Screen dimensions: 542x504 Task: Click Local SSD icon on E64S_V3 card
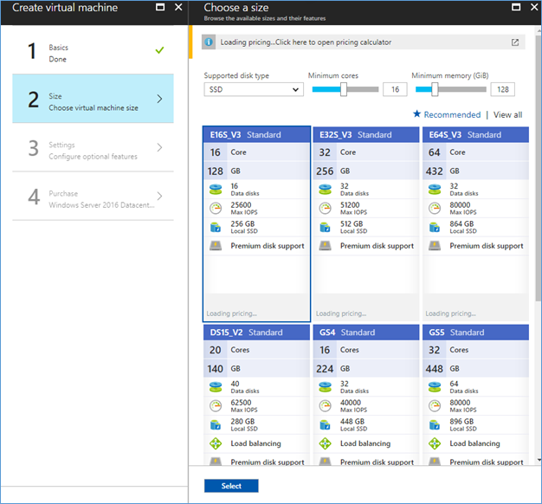(435, 227)
